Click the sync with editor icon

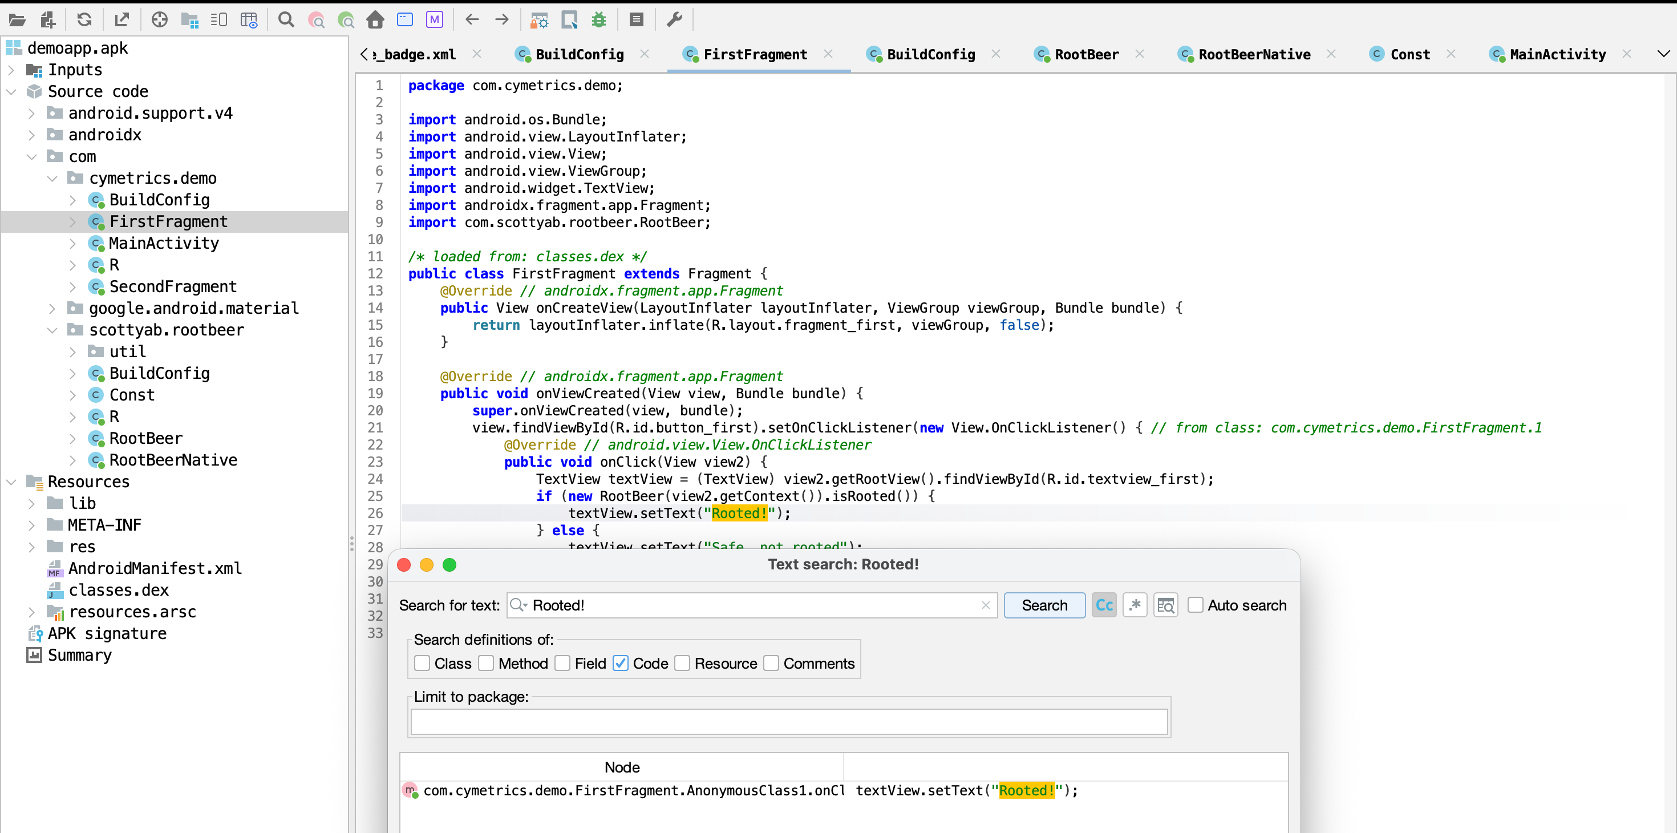tap(160, 20)
